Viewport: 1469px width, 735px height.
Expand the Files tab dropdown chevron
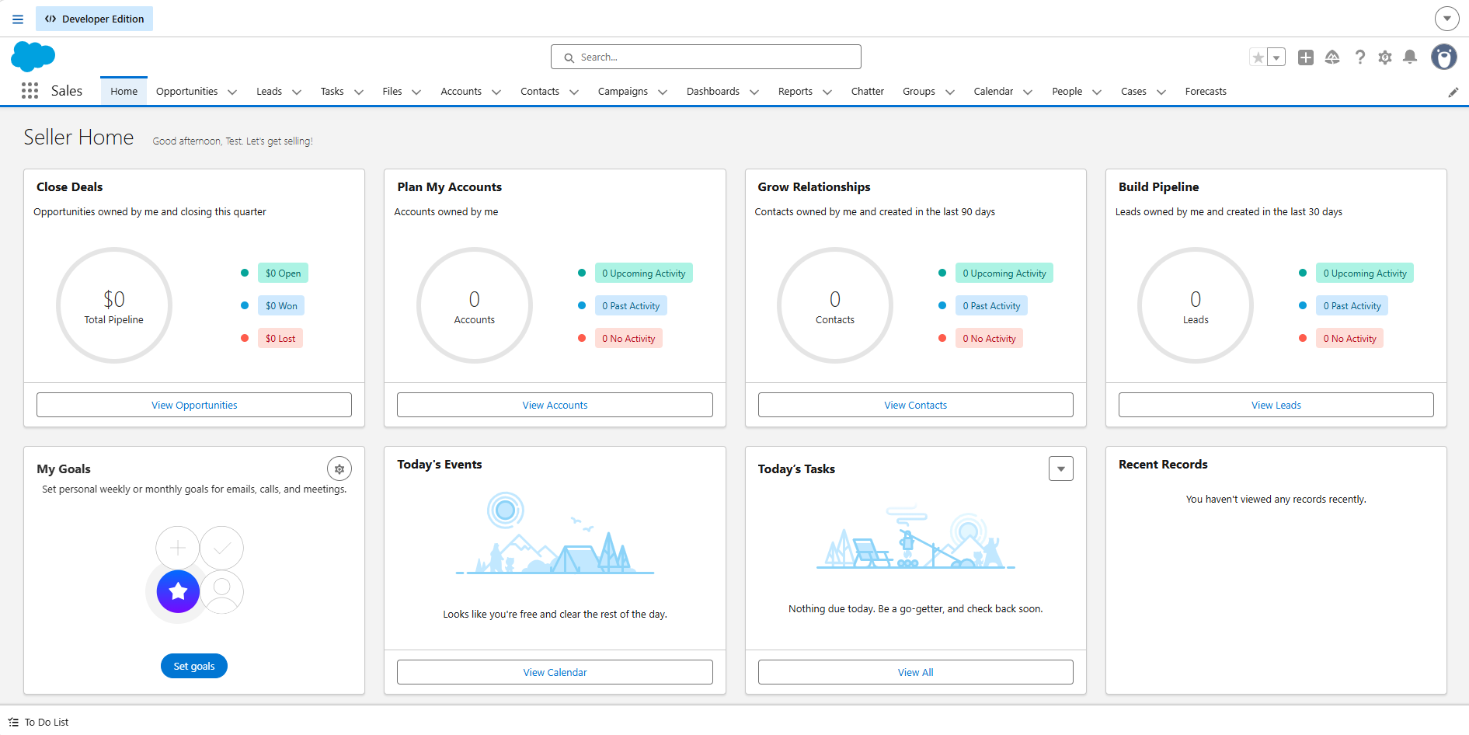416,92
